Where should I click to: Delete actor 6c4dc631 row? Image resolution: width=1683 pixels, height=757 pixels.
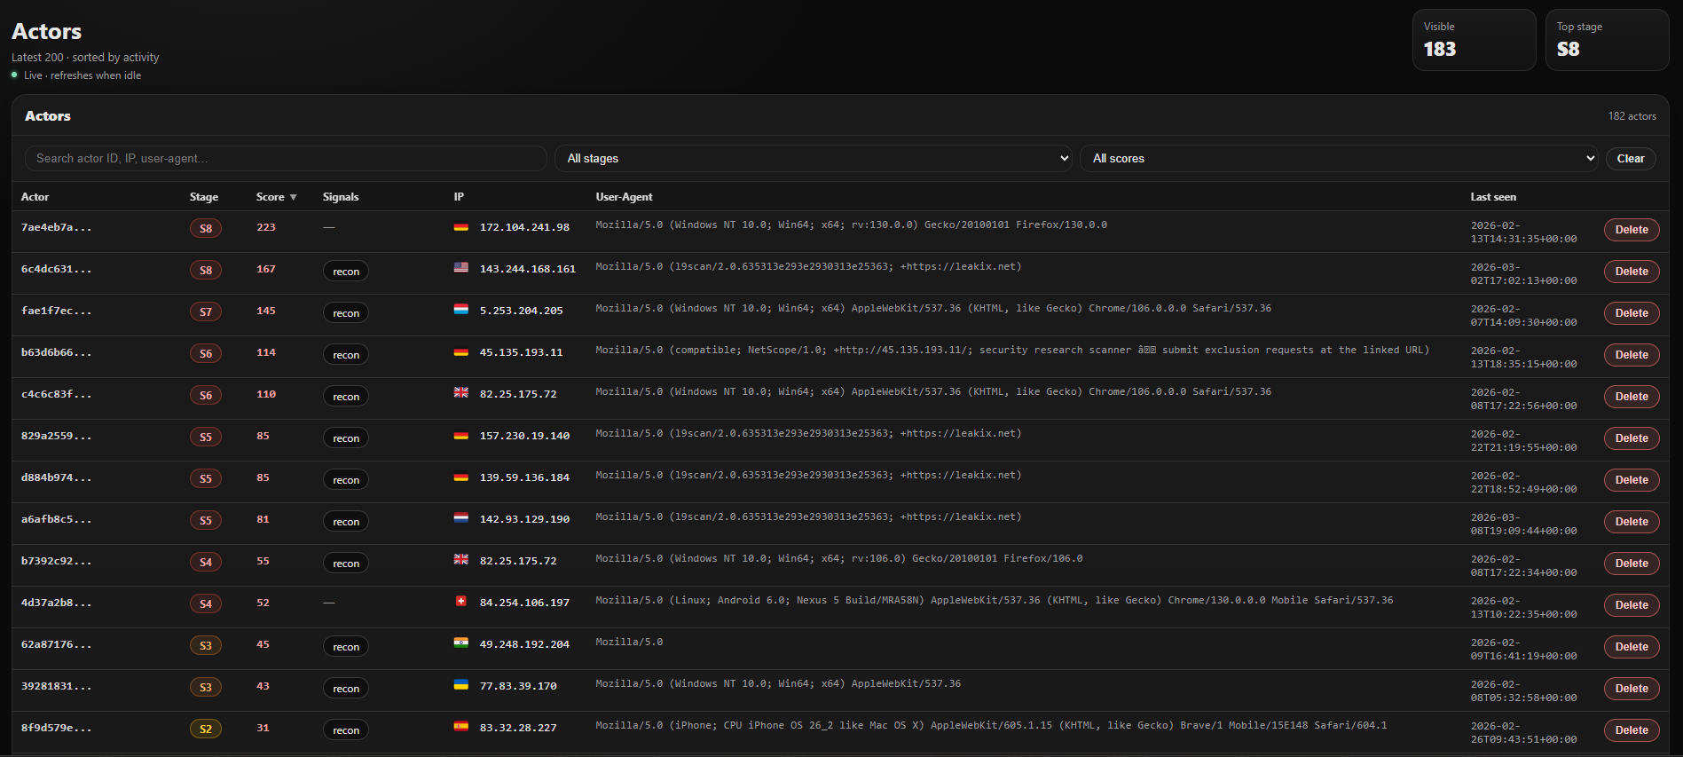(1631, 272)
